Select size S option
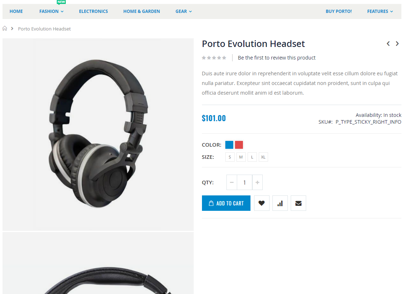 click(230, 157)
